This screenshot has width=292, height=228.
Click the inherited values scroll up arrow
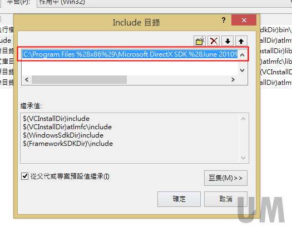coord(243,119)
